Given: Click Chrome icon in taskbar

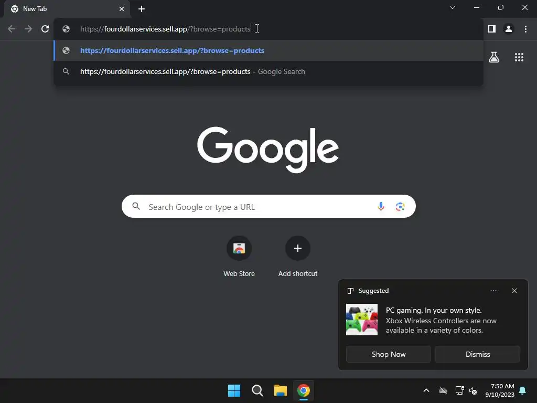Looking at the screenshot, I should coord(304,390).
